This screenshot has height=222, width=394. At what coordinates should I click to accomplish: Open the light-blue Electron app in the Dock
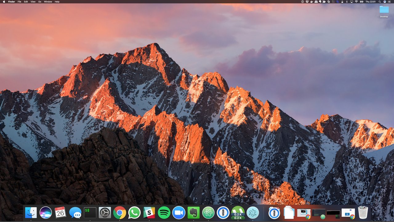253,212
